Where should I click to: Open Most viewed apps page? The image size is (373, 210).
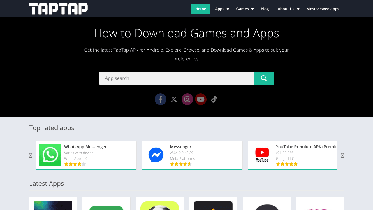[x=323, y=9]
